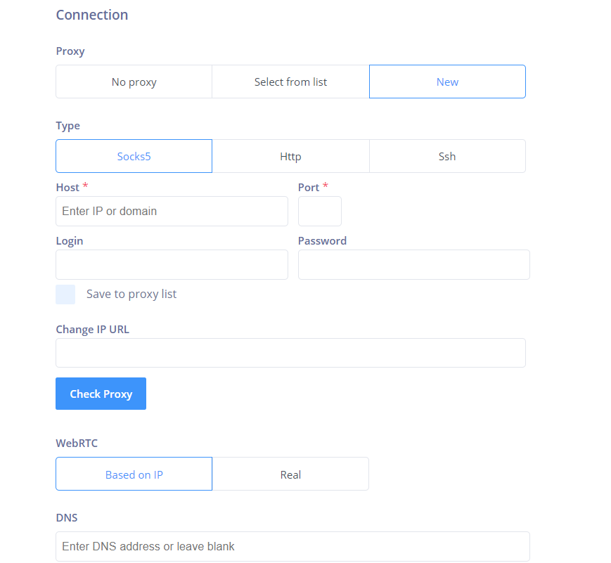
Task: Focus the Port input box
Action: pyautogui.click(x=320, y=211)
